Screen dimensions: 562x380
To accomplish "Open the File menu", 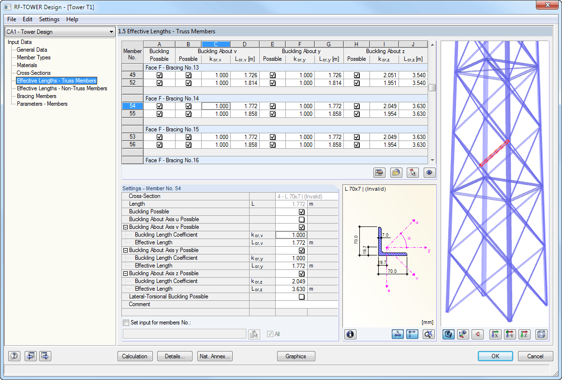I will [12, 19].
